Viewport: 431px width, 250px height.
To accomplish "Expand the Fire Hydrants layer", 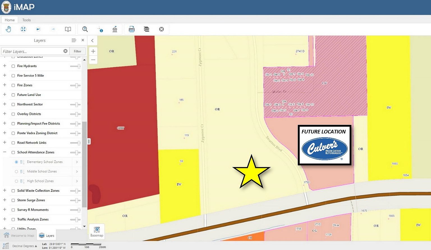I will coord(4,66).
